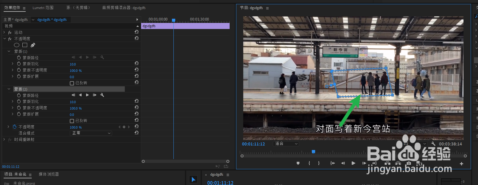
Task: Switch to the 音频剪辑混合器 tab
Action: pyautogui.click(x=124, y=8)
